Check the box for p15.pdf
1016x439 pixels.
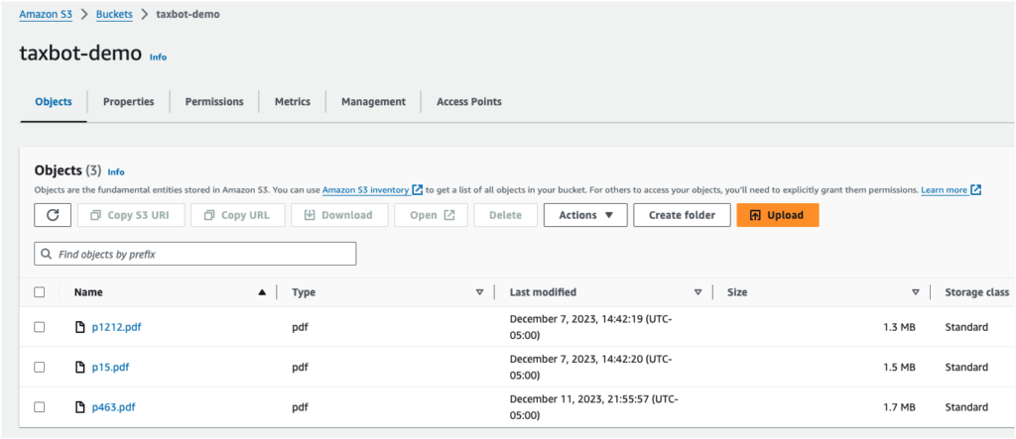point(40,367)
